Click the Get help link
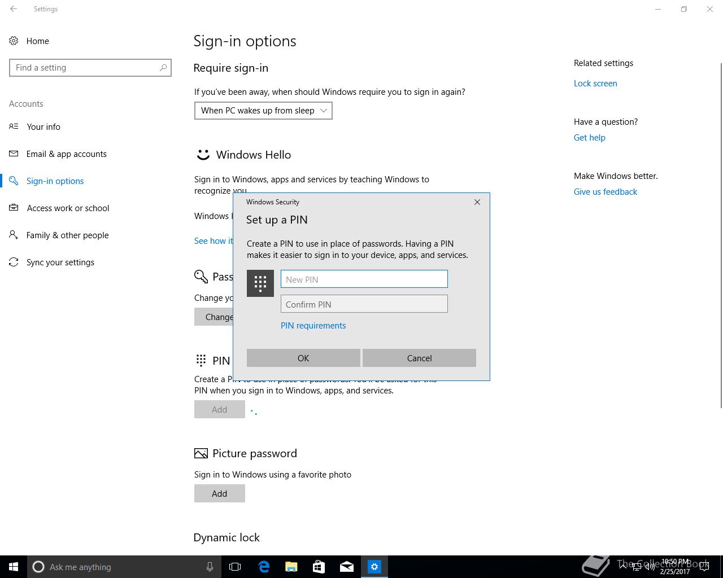 point(589,138)
